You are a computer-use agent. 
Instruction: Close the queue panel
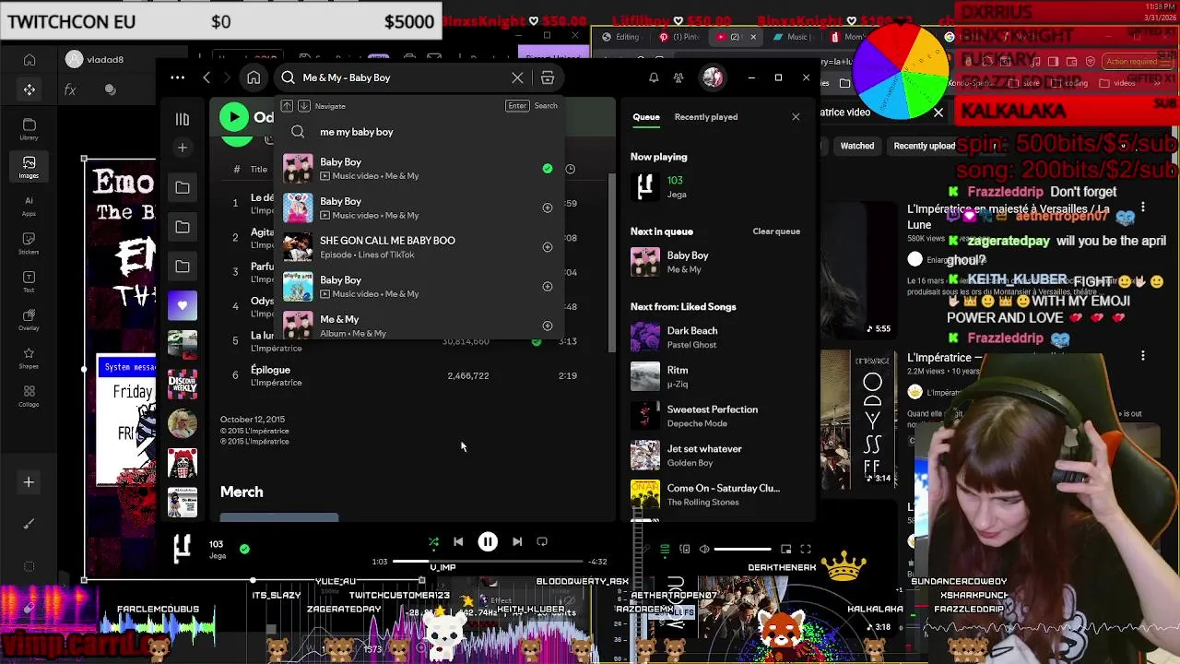(796, 117)
